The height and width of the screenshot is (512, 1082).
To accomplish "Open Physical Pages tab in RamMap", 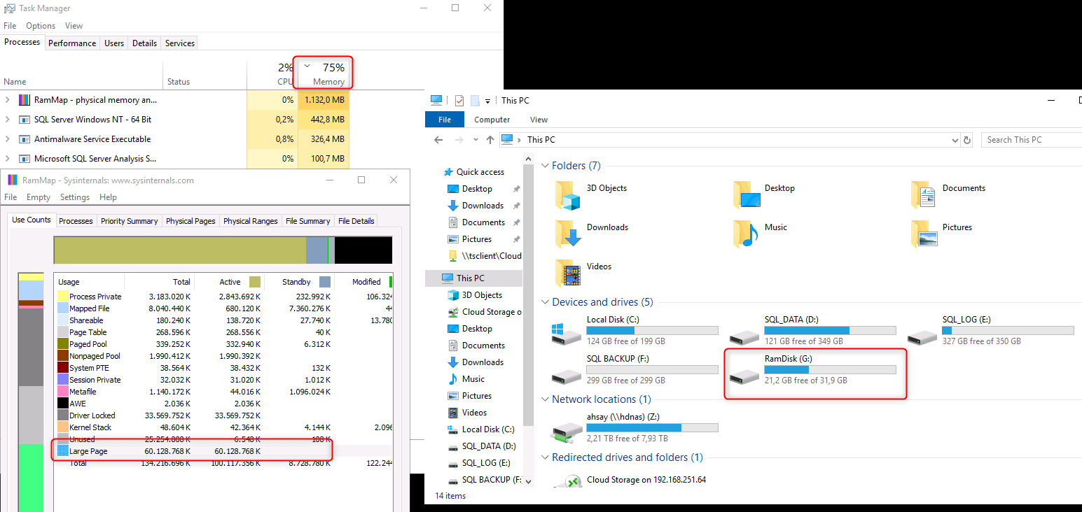I will pos(190,221).
